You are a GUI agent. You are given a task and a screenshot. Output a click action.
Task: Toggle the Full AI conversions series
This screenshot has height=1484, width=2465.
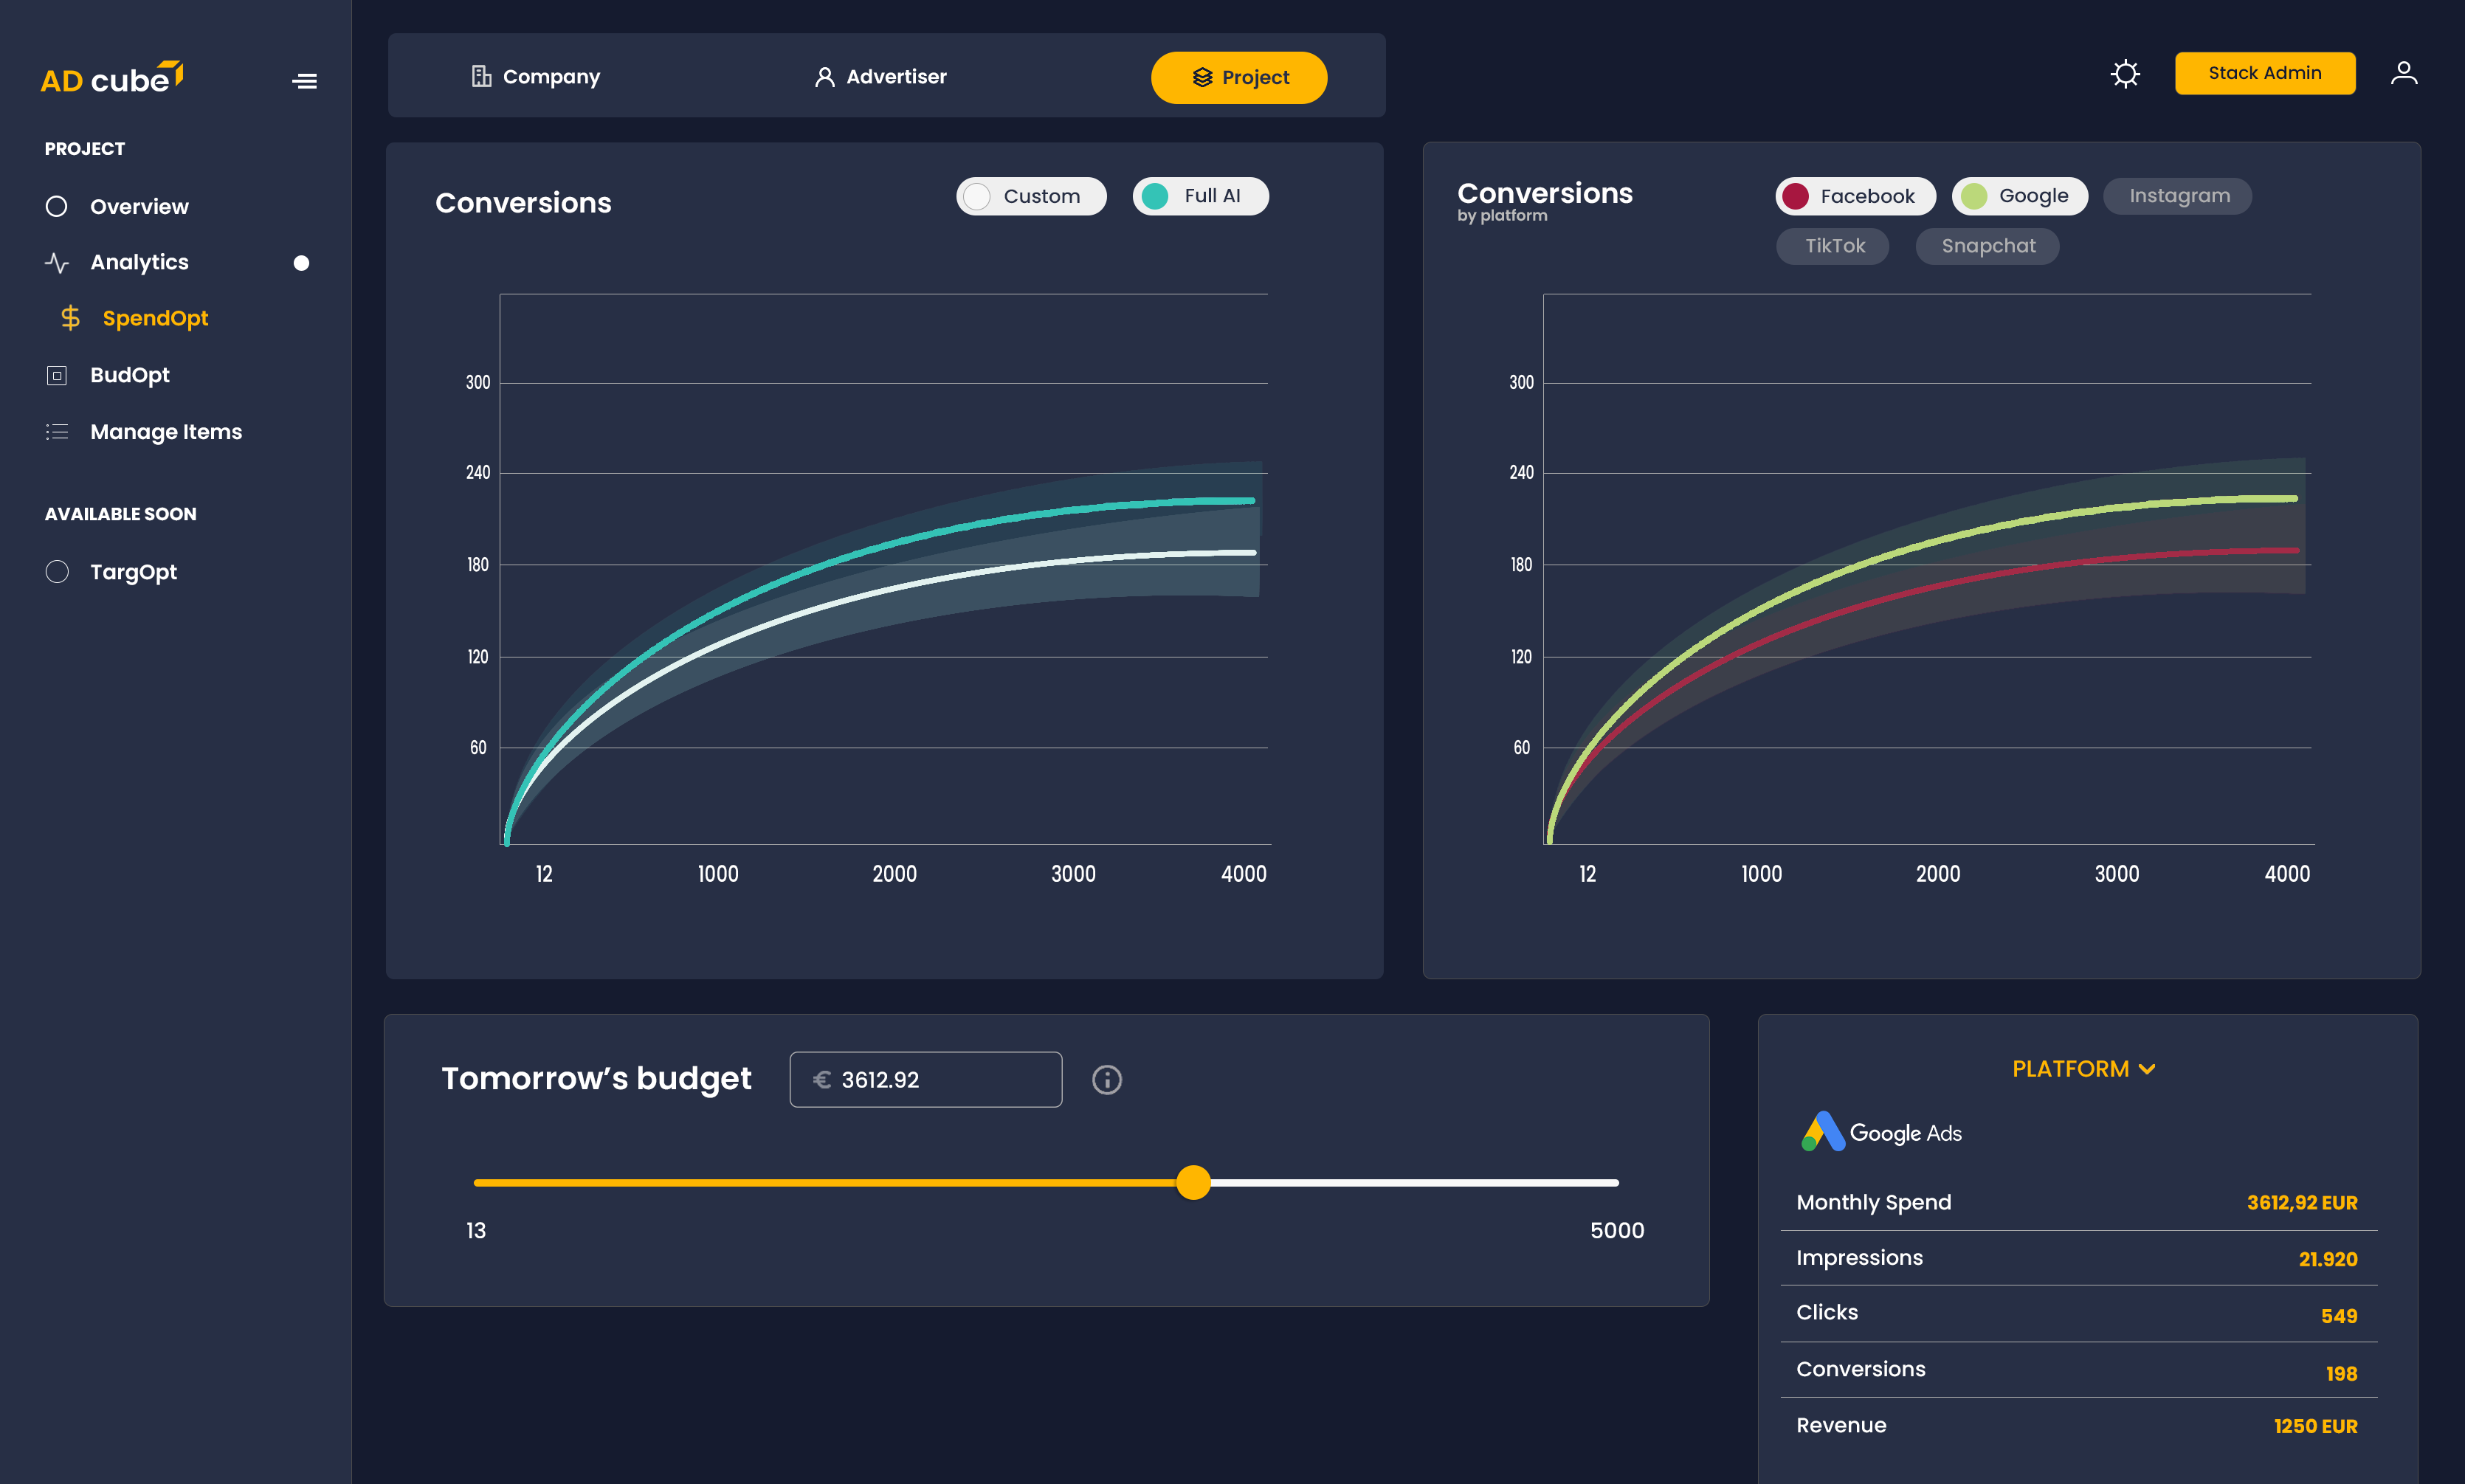point(1200,196)
